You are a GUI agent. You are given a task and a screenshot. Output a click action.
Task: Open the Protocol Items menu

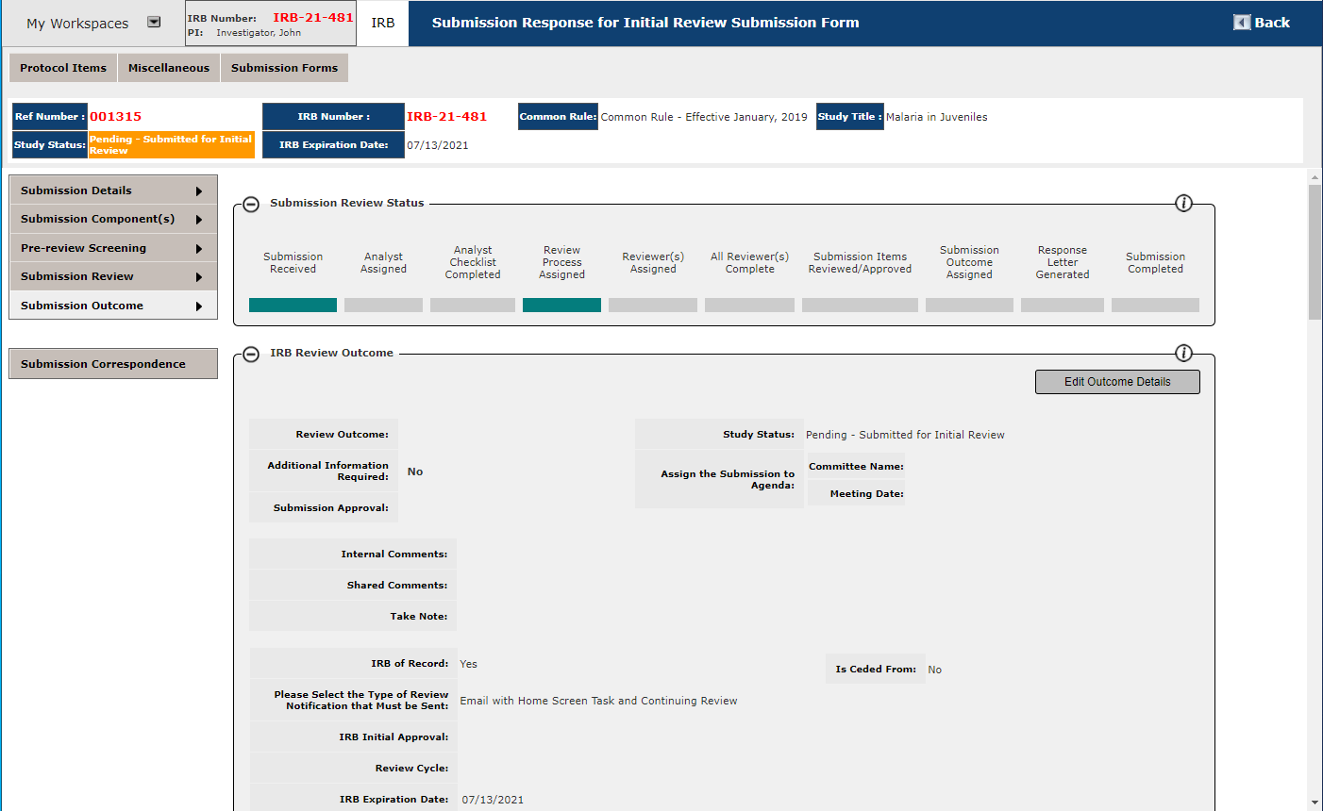[63, 68]
